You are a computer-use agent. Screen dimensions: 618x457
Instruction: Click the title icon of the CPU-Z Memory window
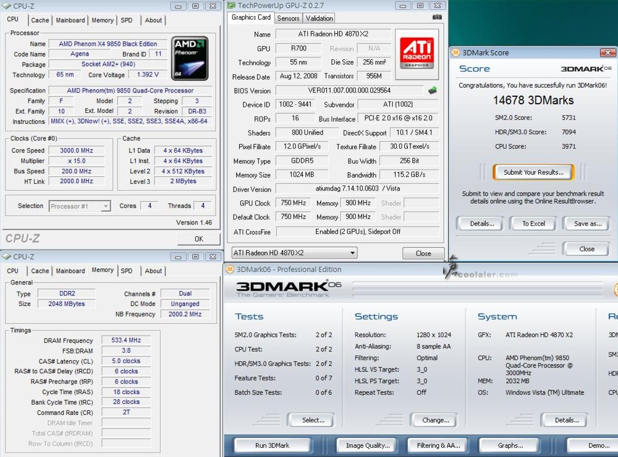tap(6, 257)
